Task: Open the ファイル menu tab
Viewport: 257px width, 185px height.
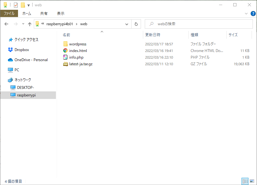Action: pos(9,14)
